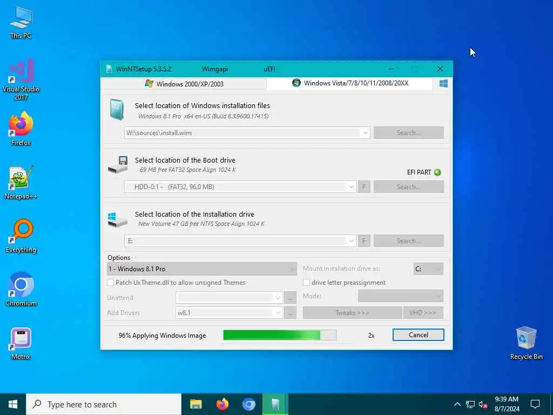Click Search button for the Installation drive
Screen dimensions: 553x415
409,240
